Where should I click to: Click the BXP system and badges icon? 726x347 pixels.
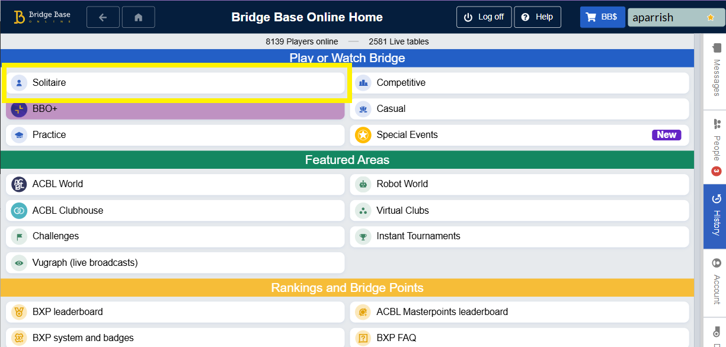pos(19,338)
